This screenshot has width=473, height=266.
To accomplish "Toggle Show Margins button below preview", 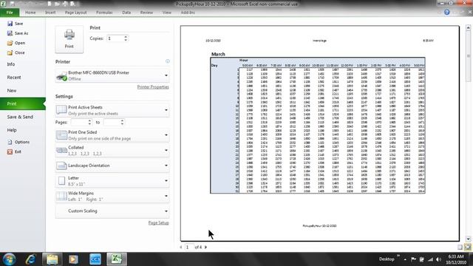I will tap(460, 247).
